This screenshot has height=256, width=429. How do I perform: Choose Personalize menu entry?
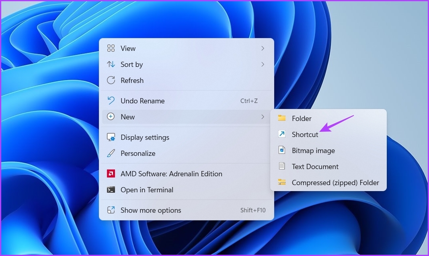187,153
